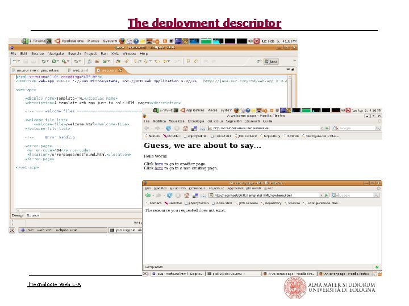Viewport: 409px width, 306px height.
Task: Open Modifica menu in welcome page Firefox
Action: (159, 121)
